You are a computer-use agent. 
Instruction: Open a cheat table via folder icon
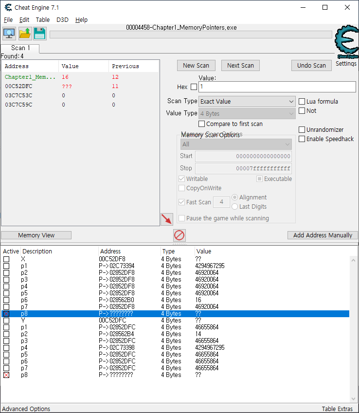point(25,34)
